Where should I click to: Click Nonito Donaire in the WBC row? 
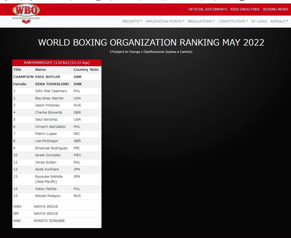[x=49, y=221]
